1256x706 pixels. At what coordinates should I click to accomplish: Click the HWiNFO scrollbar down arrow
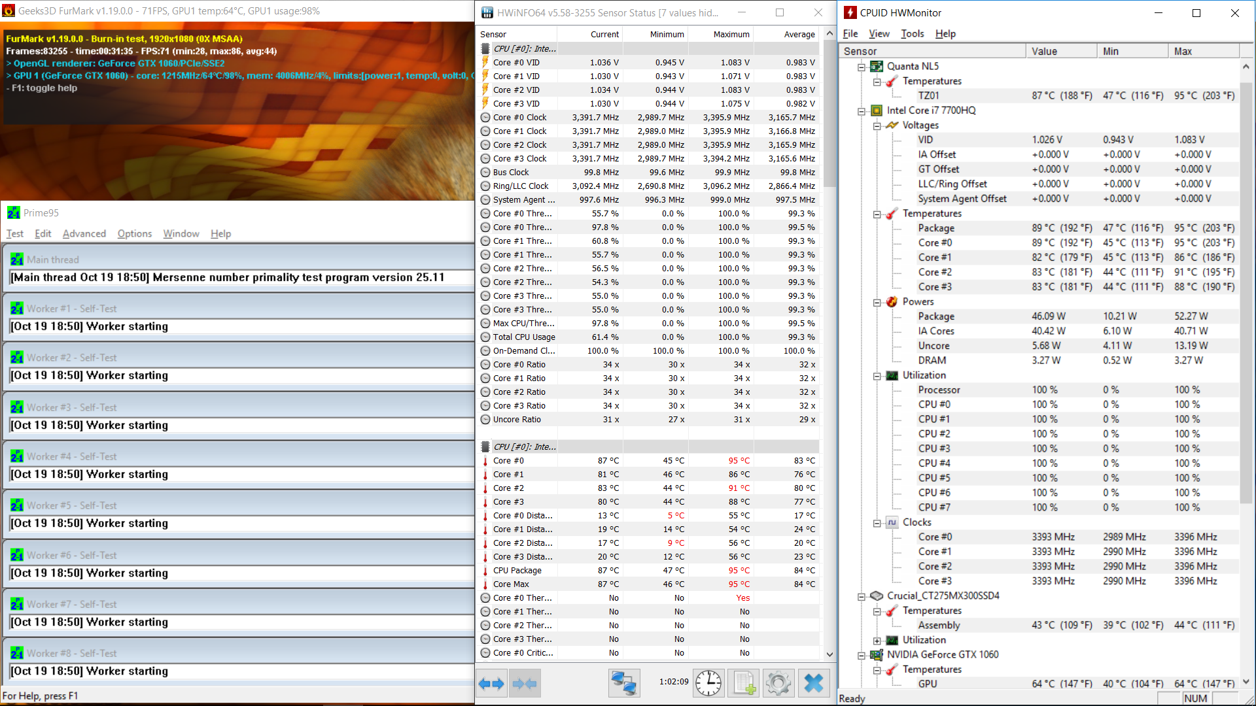click(829, 654)
